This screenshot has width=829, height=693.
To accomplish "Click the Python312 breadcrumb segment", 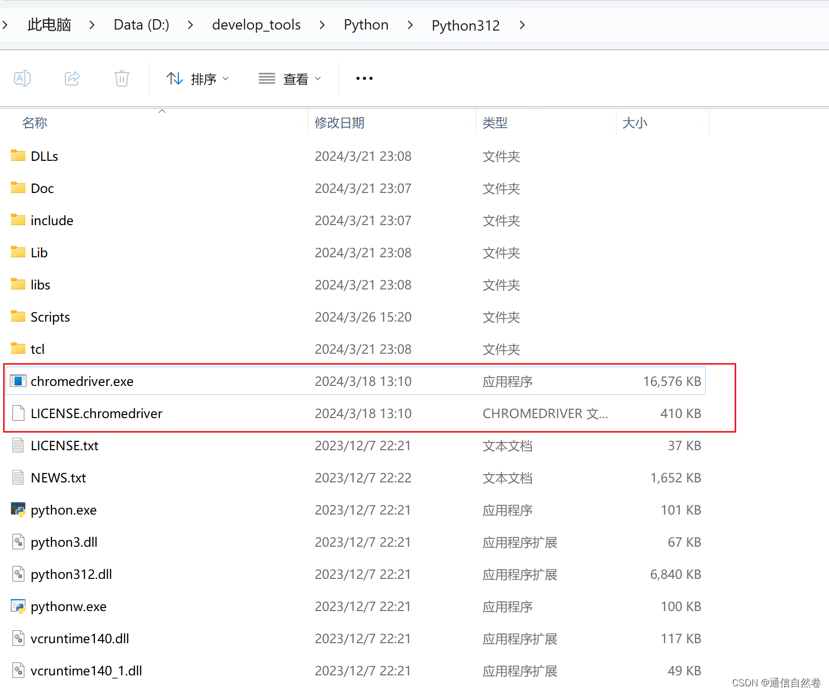I will (x=466, y=25).
